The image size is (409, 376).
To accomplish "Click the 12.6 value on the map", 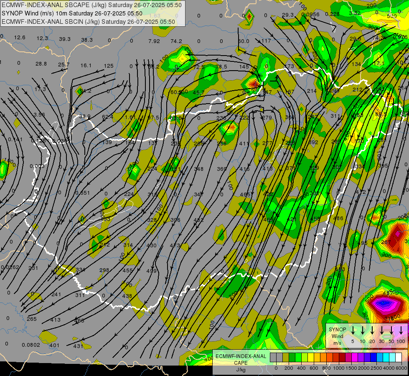I will [x=20, y=38].
